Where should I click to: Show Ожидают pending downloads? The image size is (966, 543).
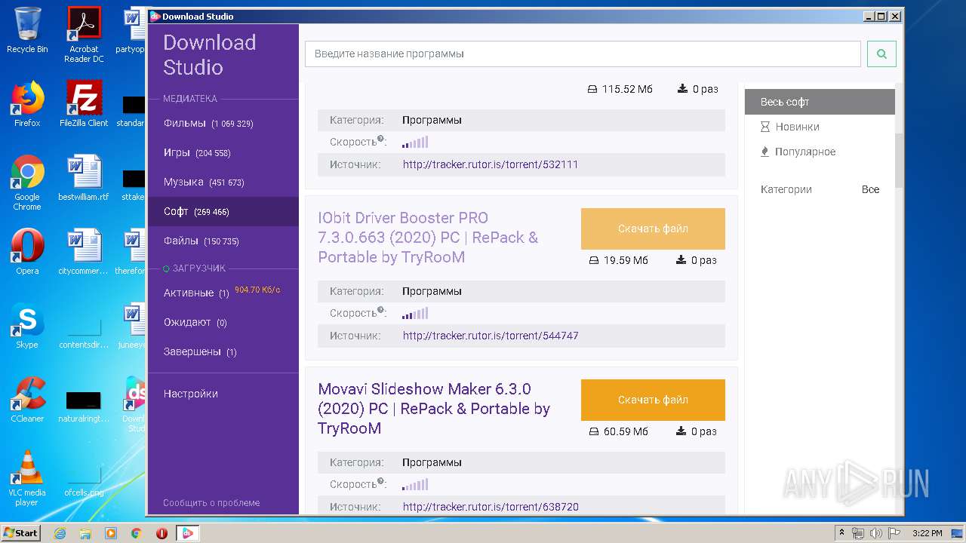click(223, 322)
